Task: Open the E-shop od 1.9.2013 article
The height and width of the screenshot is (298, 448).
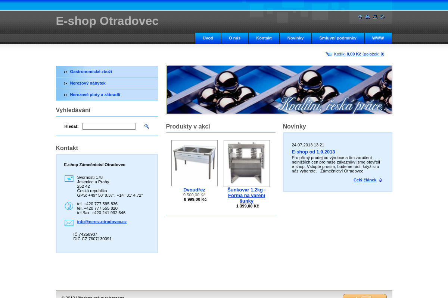Action: click(313, 152)
